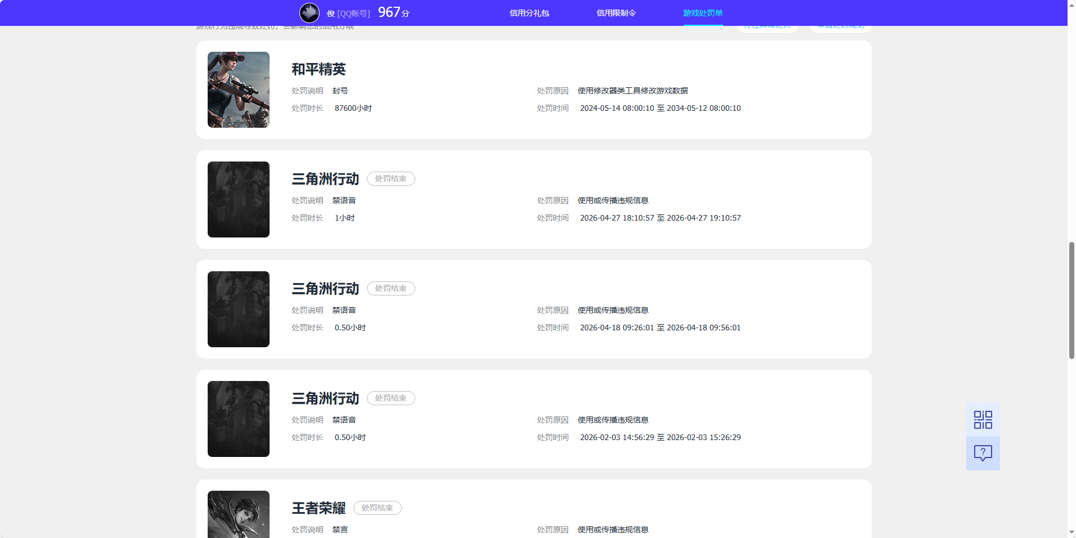Click 处罚结束 badge on 2026-04-27 record

pos(391,178)
